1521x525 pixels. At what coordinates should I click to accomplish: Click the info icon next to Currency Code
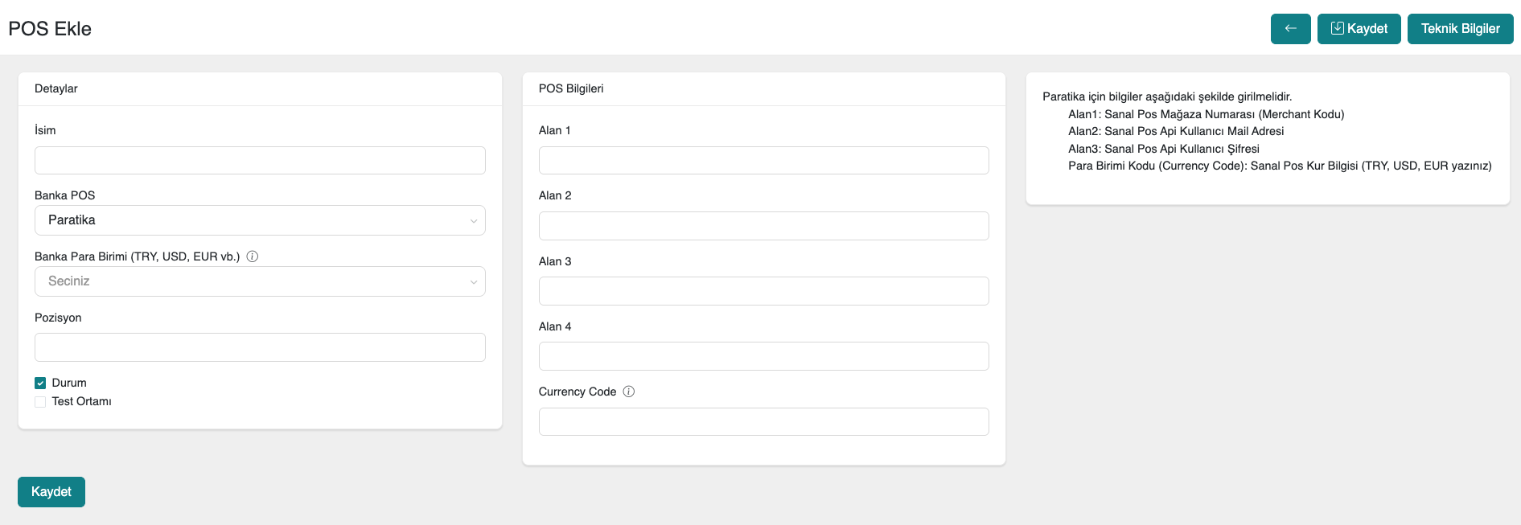tap(629, 392)
